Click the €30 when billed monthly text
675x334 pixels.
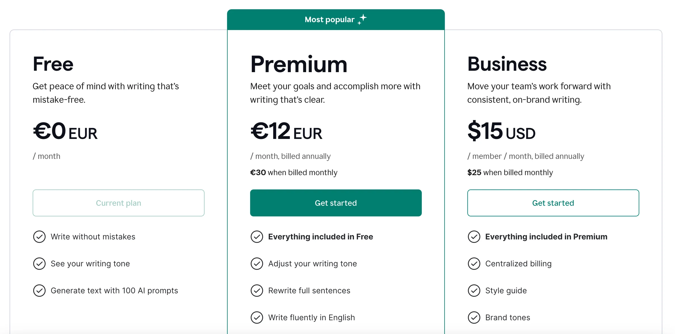(294, 172)
